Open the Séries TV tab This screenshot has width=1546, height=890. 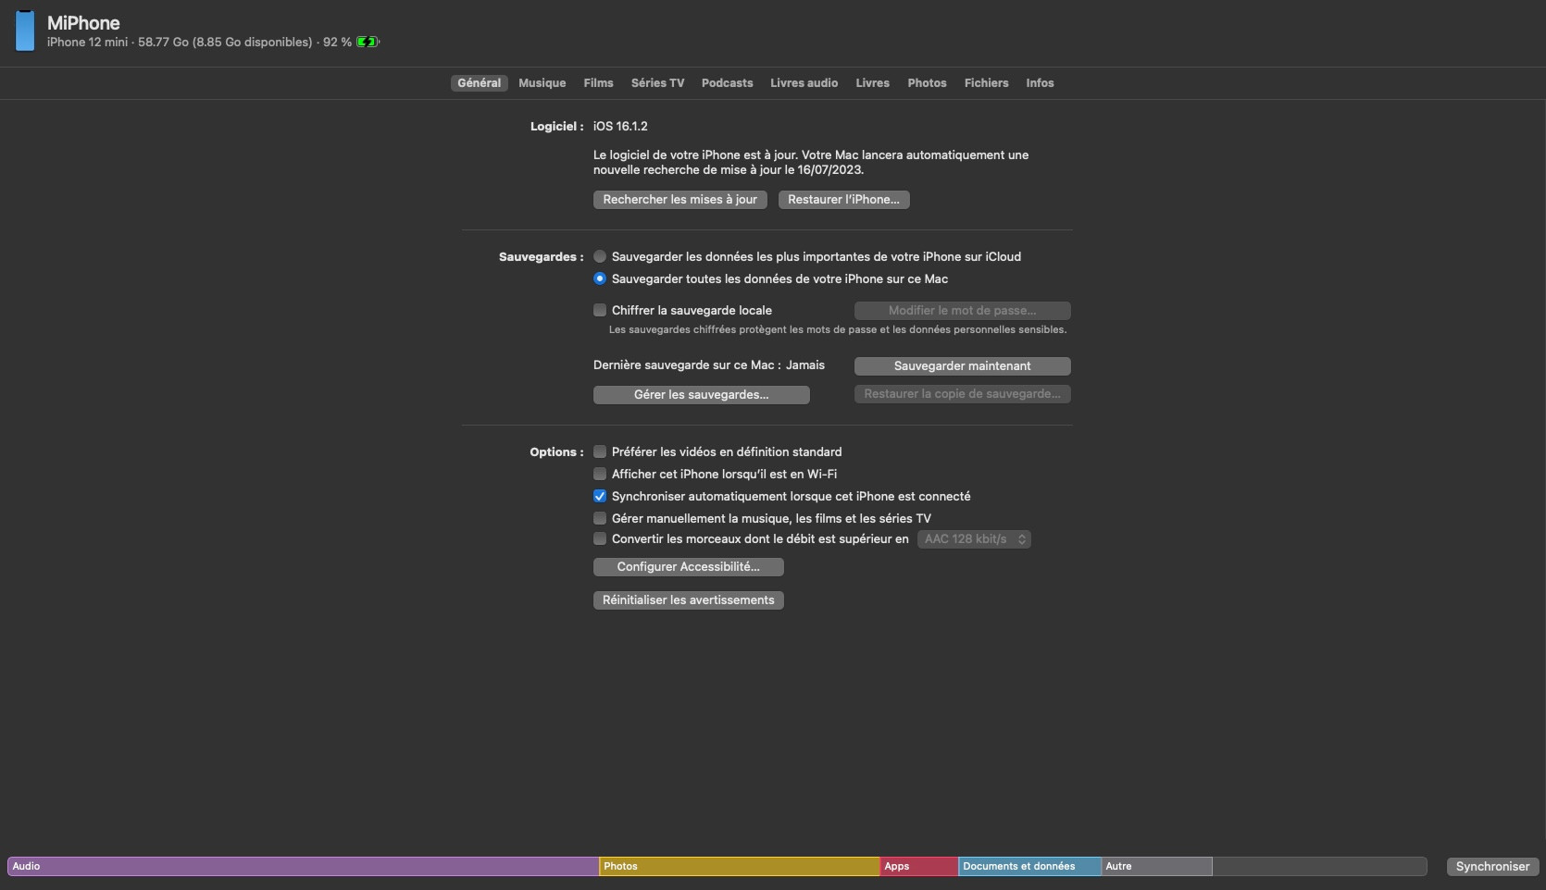click(657, 83)
